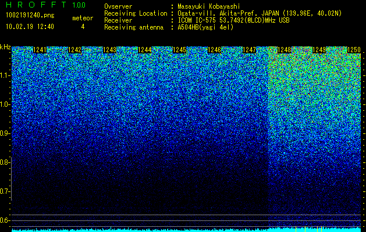Click the Receiving antenna label

click(x=134, y=27)
